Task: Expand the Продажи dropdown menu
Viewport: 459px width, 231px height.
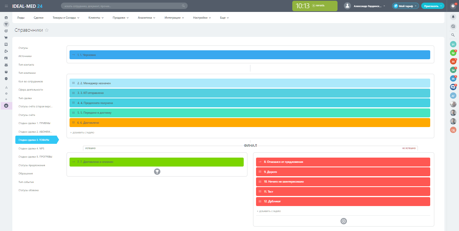Action: coord(121,18)
